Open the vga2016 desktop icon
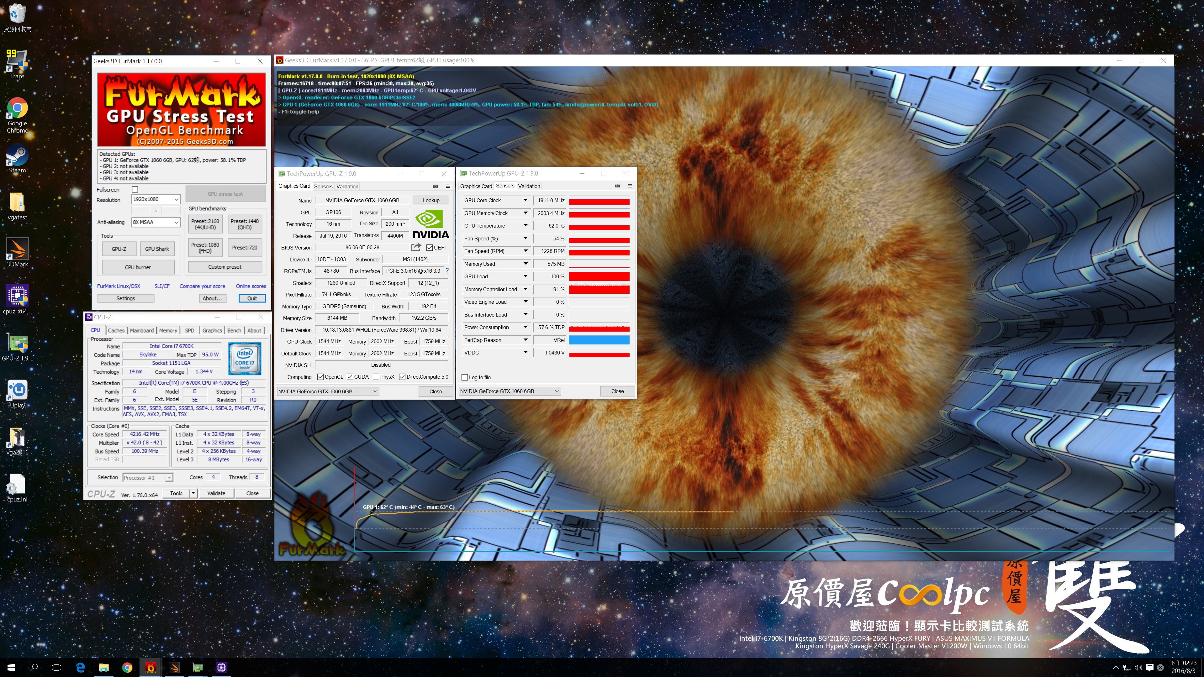Image resolution: width=1204 pixels, height=677 pixels. pos(17,441)
